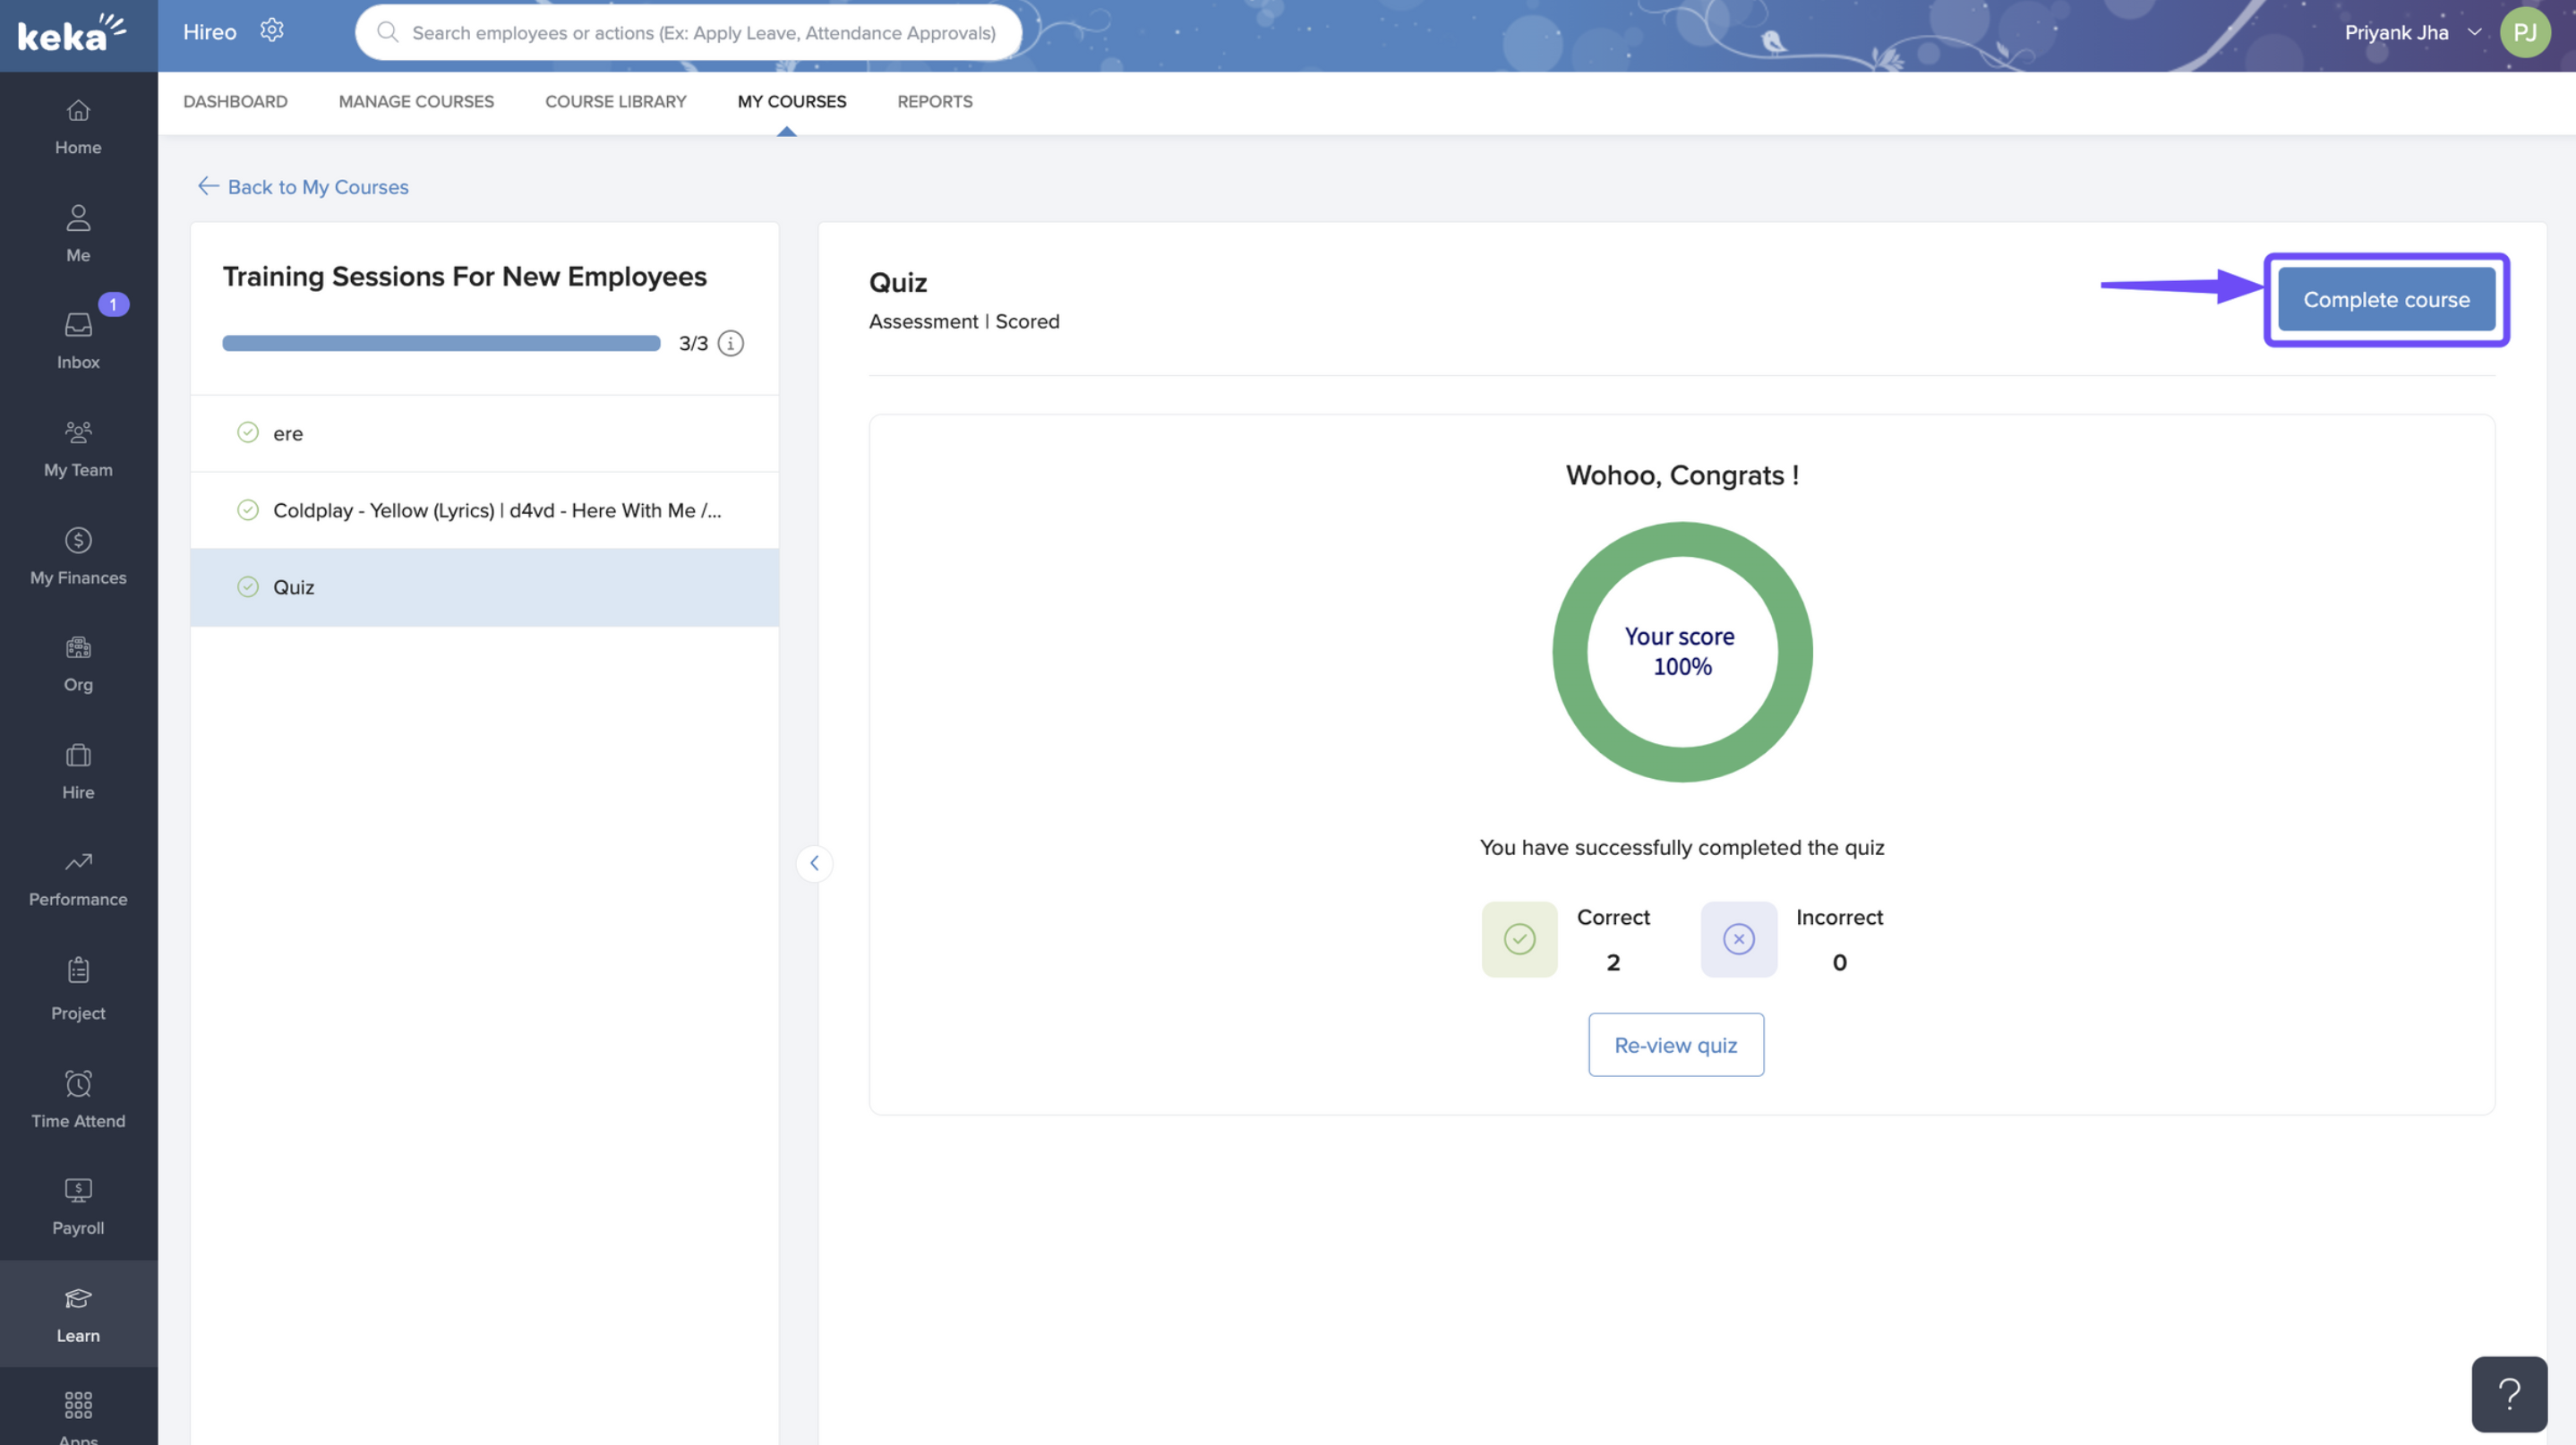Open the PJ profile avatar menu
This screenshot has width=2576, height=1445.
pyautogui.click(x=2524, y=32)
